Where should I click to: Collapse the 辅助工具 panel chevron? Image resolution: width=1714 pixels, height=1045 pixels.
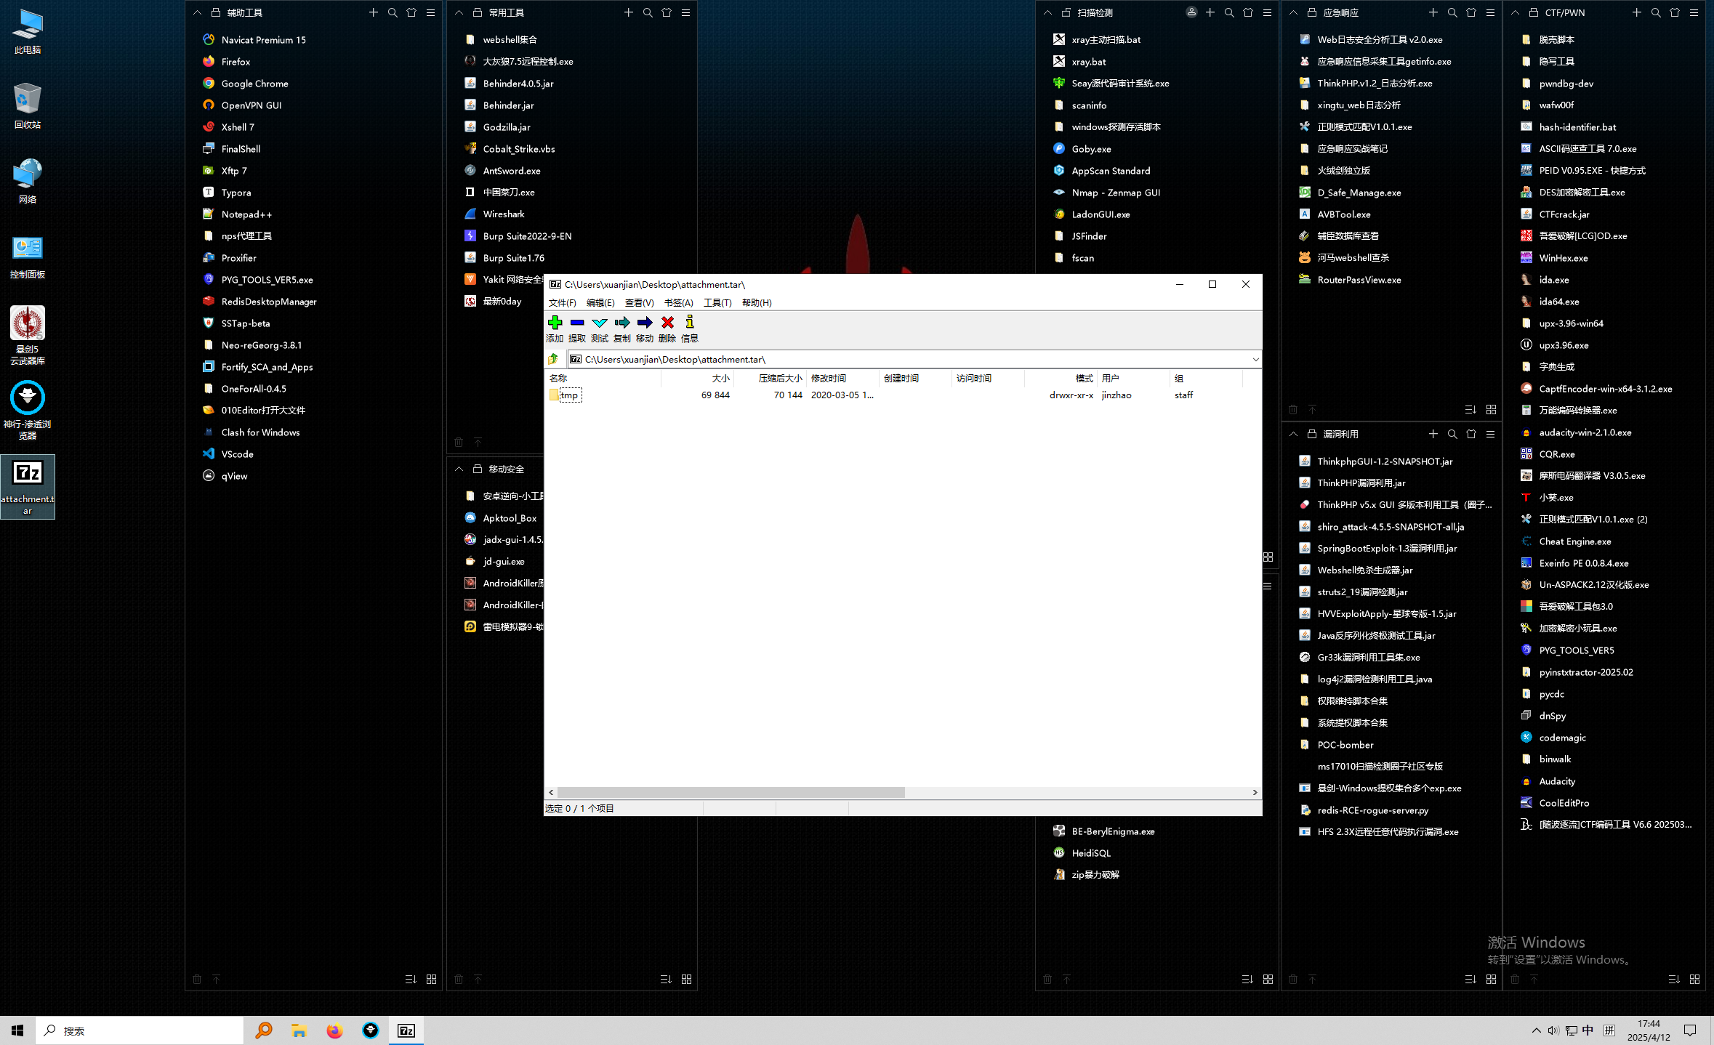197,12
